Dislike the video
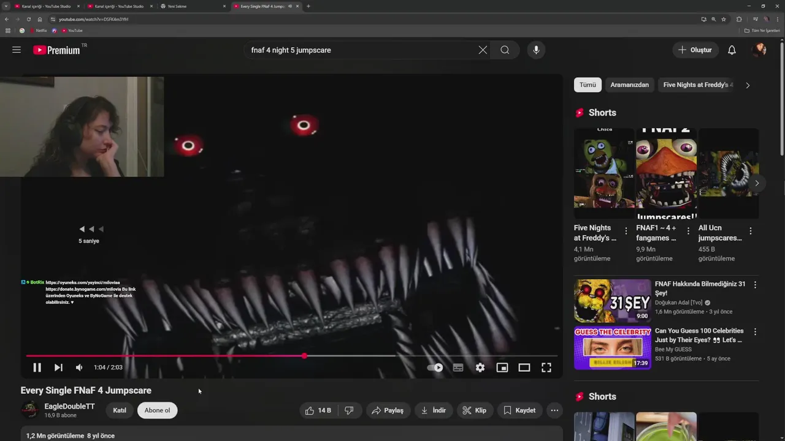The image size is (785, 441). pos(349,410)
